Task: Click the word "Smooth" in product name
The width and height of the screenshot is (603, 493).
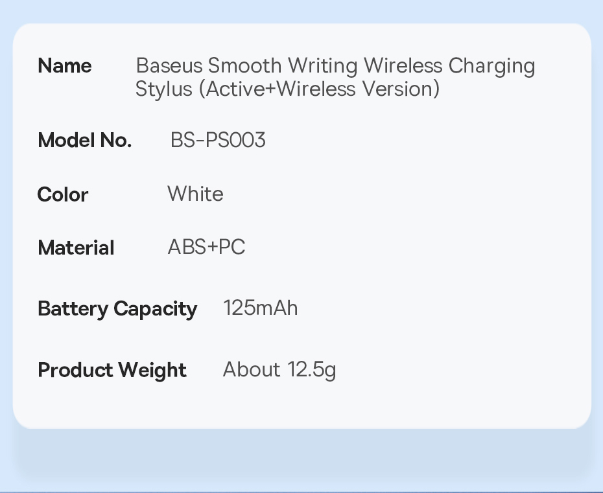Action: (x=244, y=65)
